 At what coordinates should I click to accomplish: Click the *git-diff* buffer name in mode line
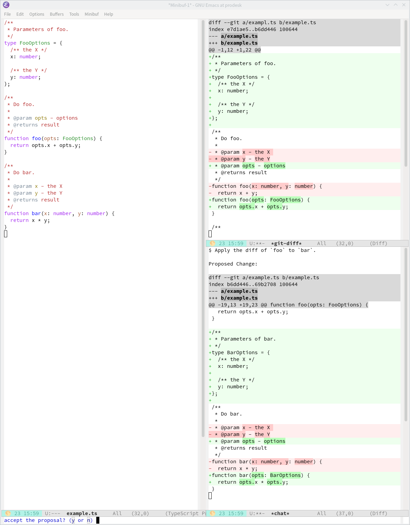[286, 243]
